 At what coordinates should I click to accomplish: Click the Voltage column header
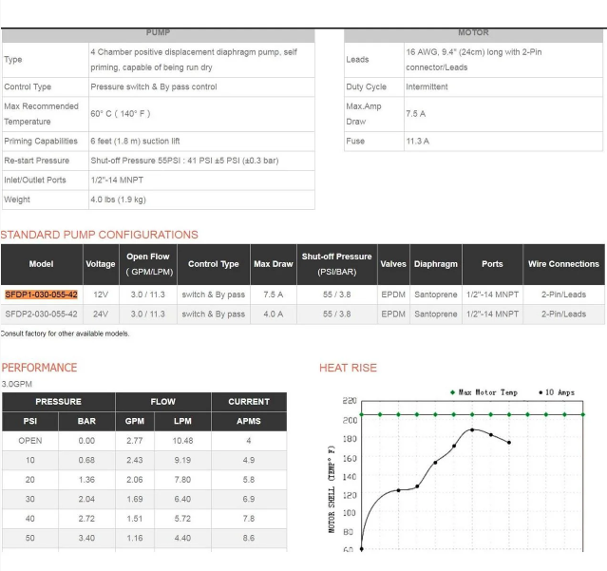pos(100,264)
